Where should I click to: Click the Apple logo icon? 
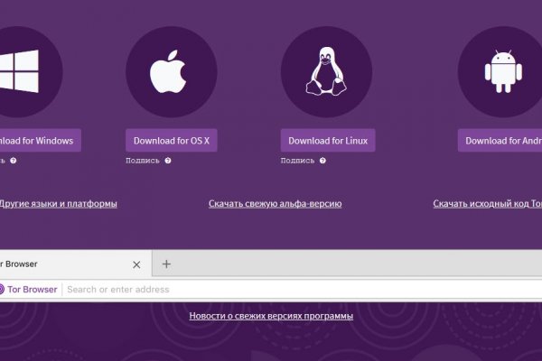point(171,71)
